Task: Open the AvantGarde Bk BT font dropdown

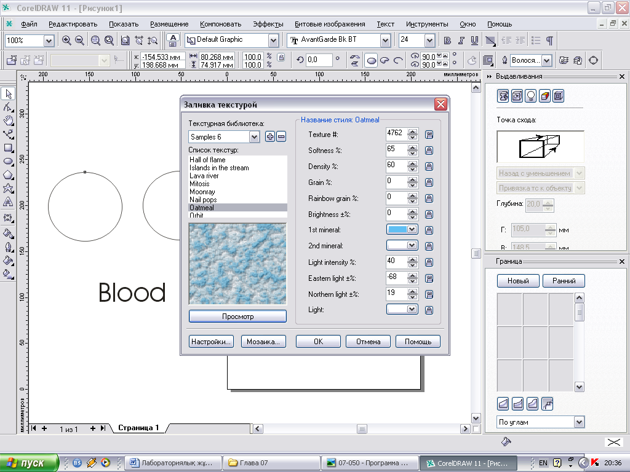Action: pyautogui.click(x=385, y=40)
